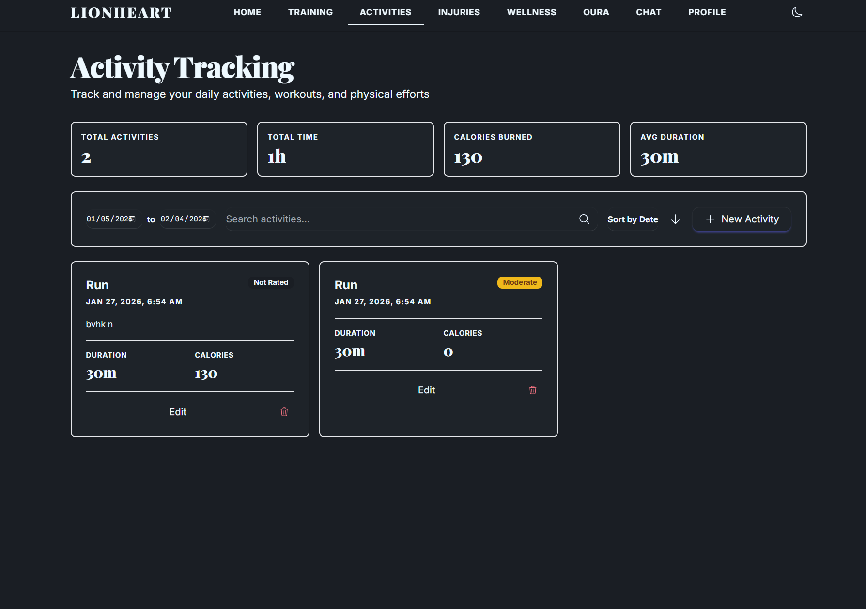Screen dimensions: 866x609
Task: Click the LIONHEART logo
Action: (121, 12)
